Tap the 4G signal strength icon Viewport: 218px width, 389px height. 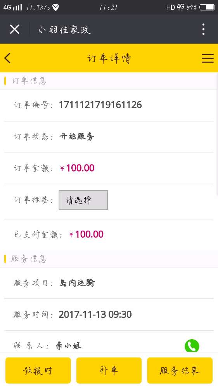12,7
